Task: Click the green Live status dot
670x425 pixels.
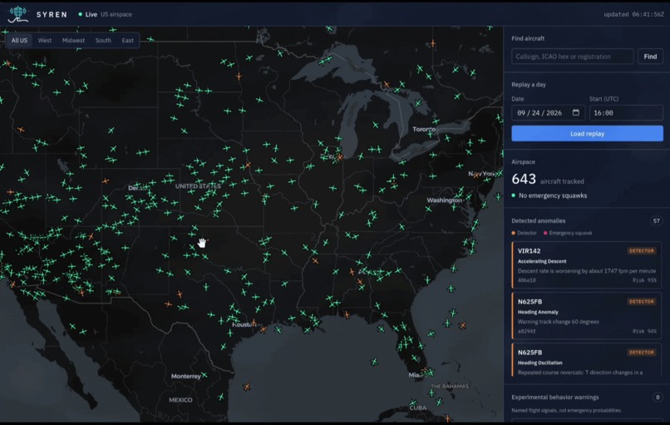Action: pyautogui.click(x=80, y=14)
